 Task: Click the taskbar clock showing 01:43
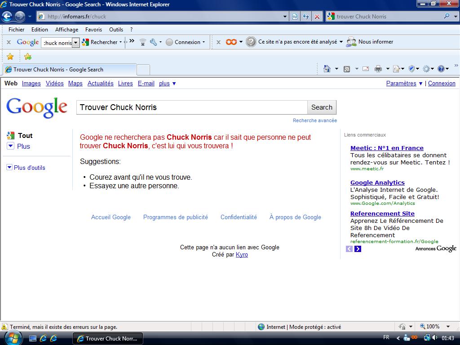click(x=448, y=338)
